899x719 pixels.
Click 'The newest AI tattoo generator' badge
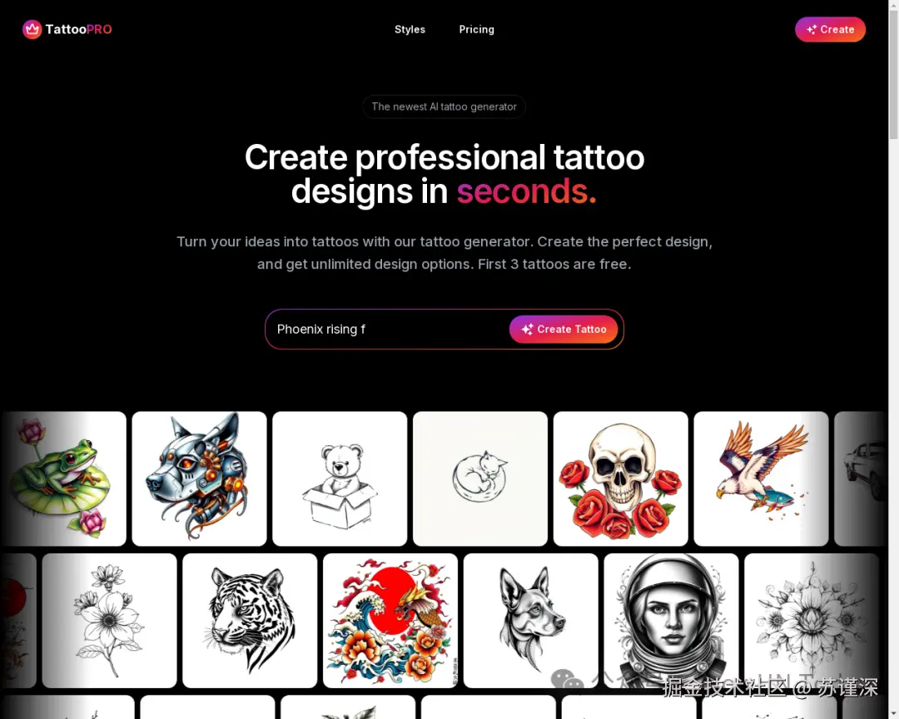(x=444, y=107)
